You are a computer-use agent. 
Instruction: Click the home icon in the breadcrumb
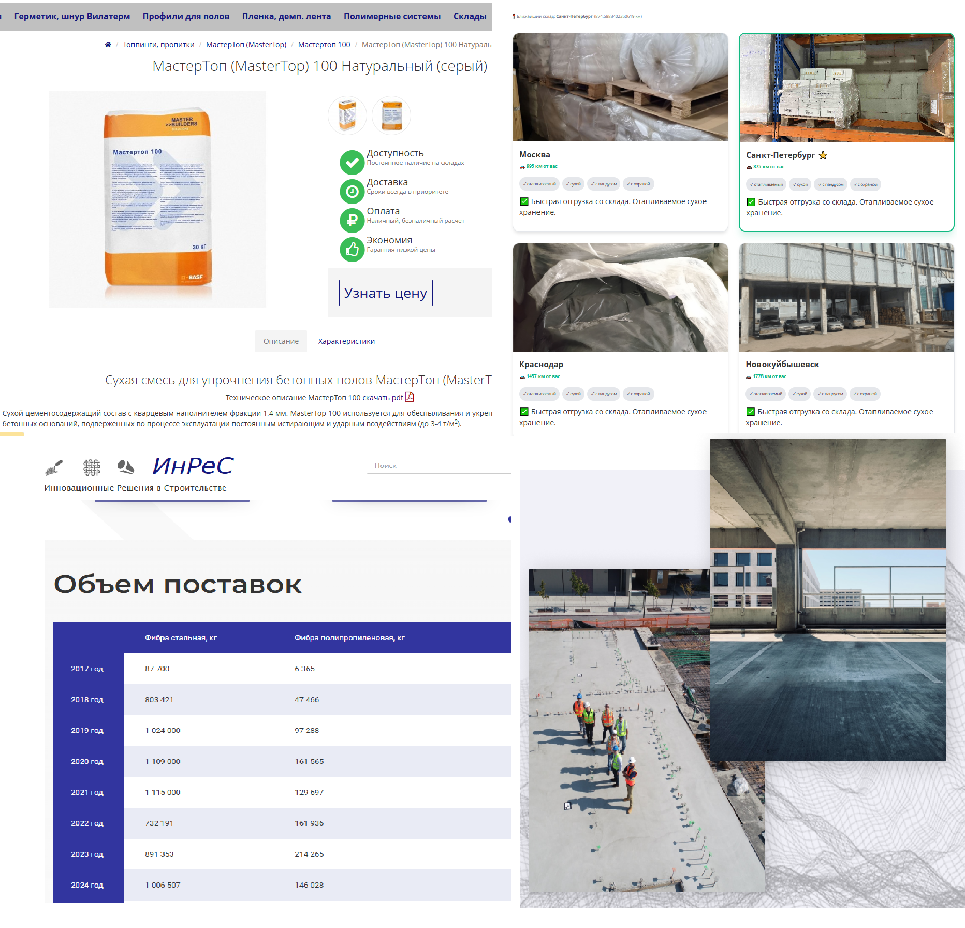(108, 45)
